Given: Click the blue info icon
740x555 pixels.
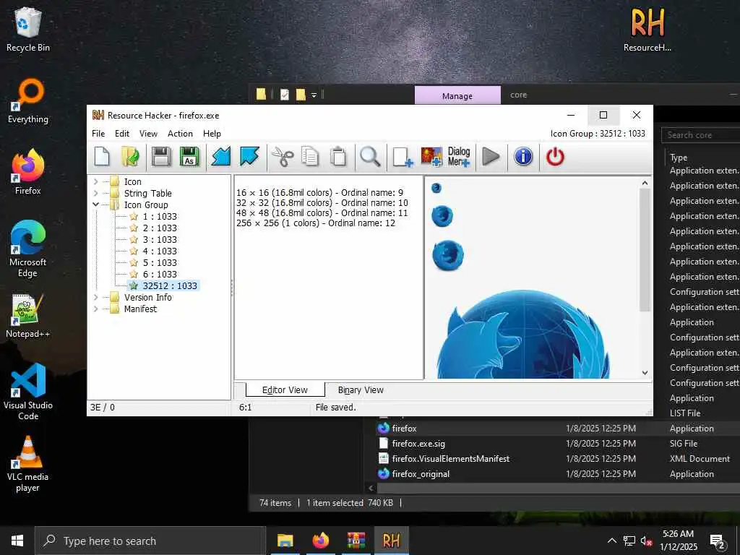Looking at the screenshot, I should pos(523,157).
